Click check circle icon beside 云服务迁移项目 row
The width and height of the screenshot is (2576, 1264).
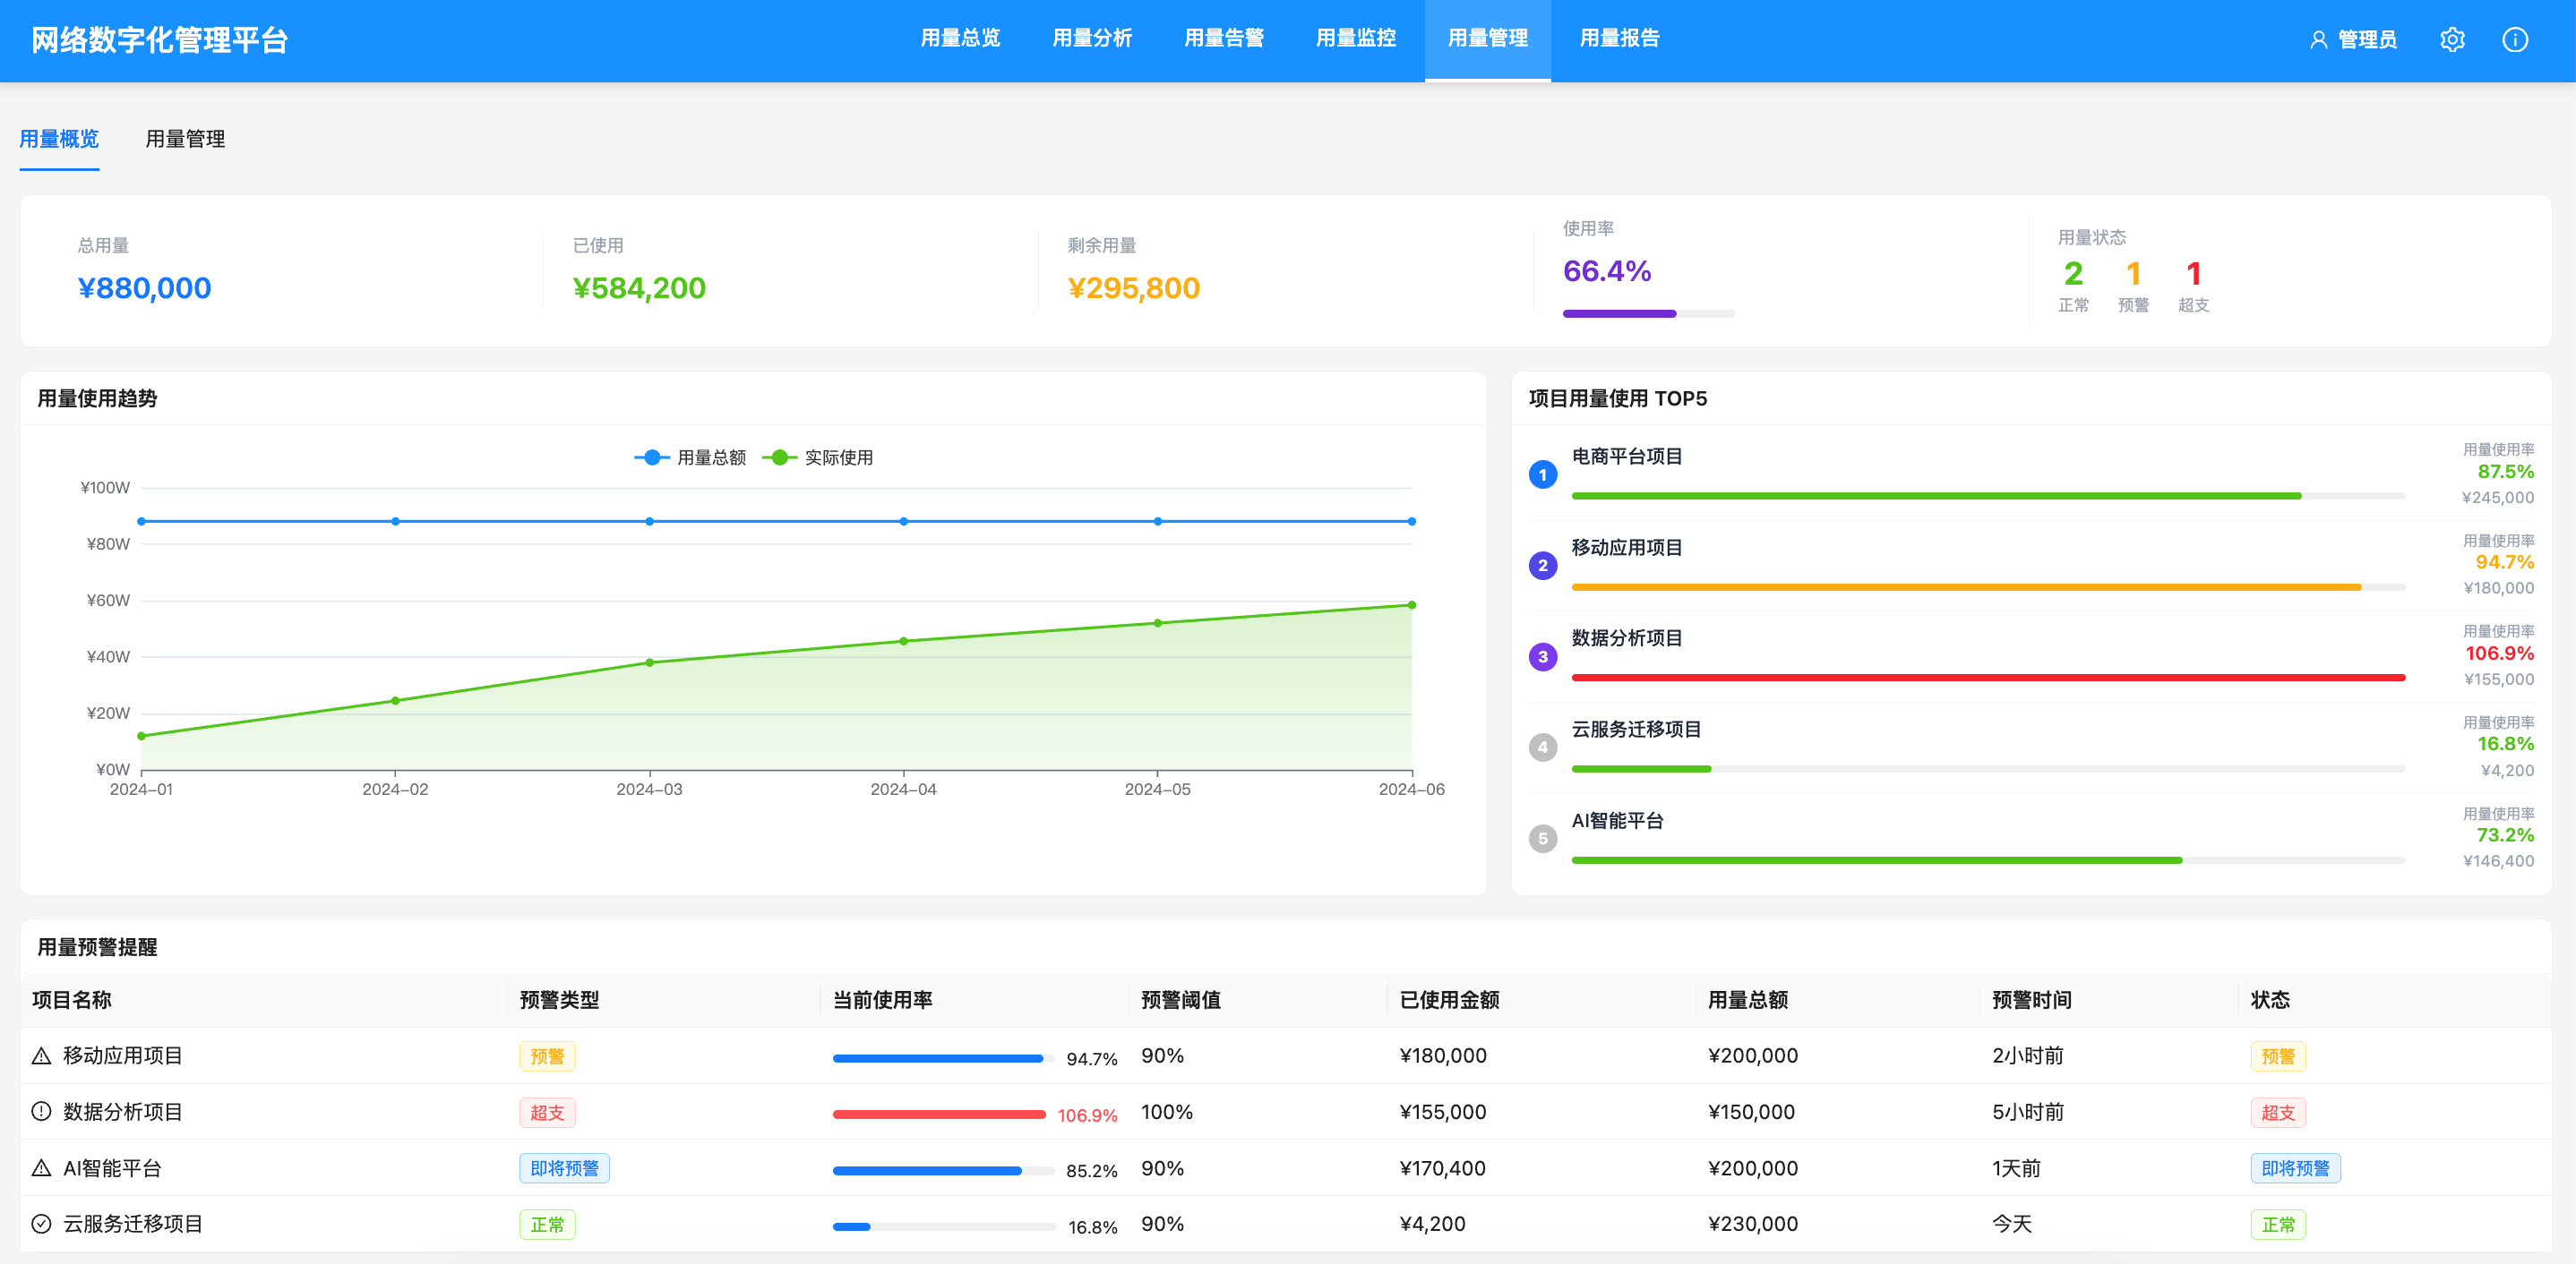pyautogui.click(x=41, y=1224)
